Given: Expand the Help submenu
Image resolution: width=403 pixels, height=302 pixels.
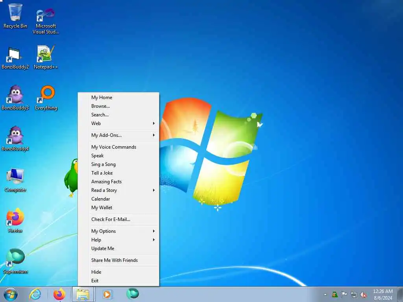Looking at the screenshot, I should click(x=118, y=240).
